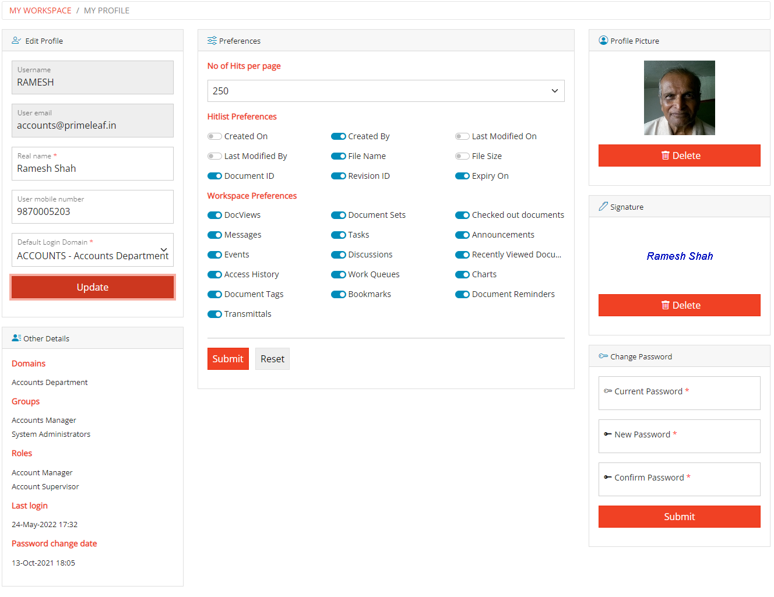Click the key icon in Current Password field

pyautogui.click(x=607, y=391)
